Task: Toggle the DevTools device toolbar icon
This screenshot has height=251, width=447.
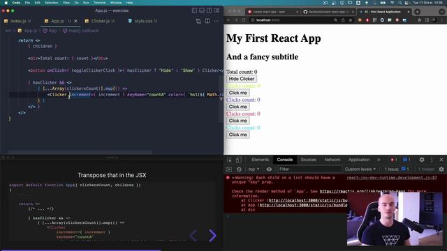Action: 238,160
